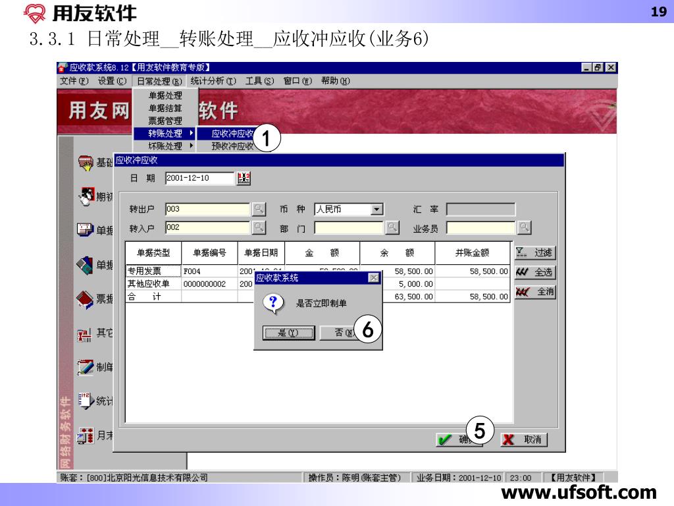Click the 业务日期 status bar entry

click(x=458, y=478)
